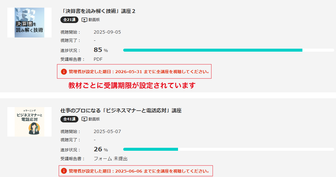The width and height of the screenshot is (336, 177).
Task: Open the フォーム 未提出 report link
Action: (111, 159)
